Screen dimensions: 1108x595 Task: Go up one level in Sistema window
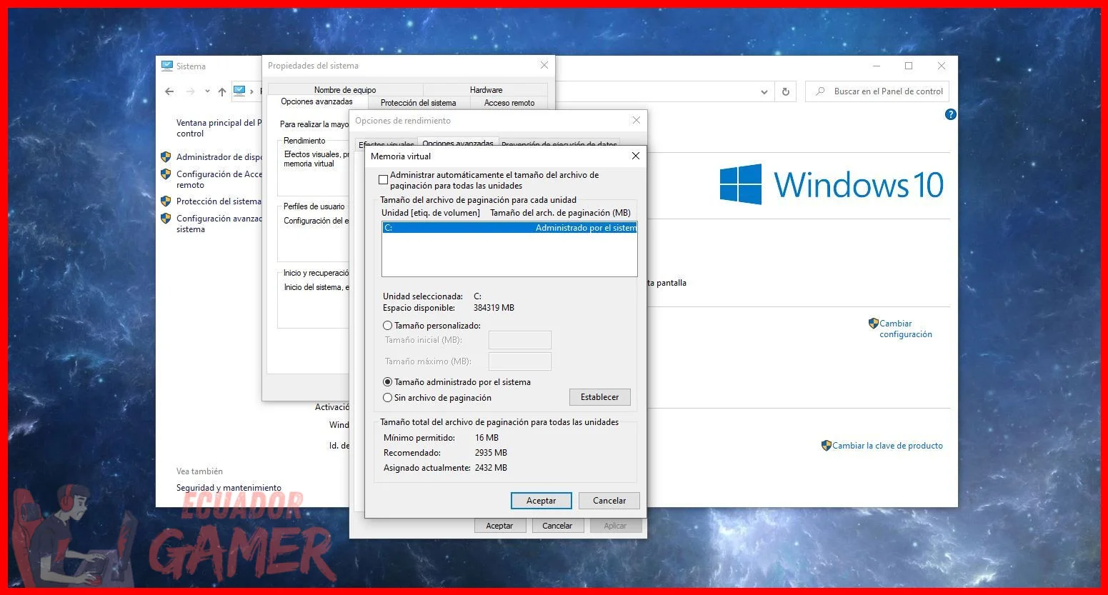[x=222, y=91]
